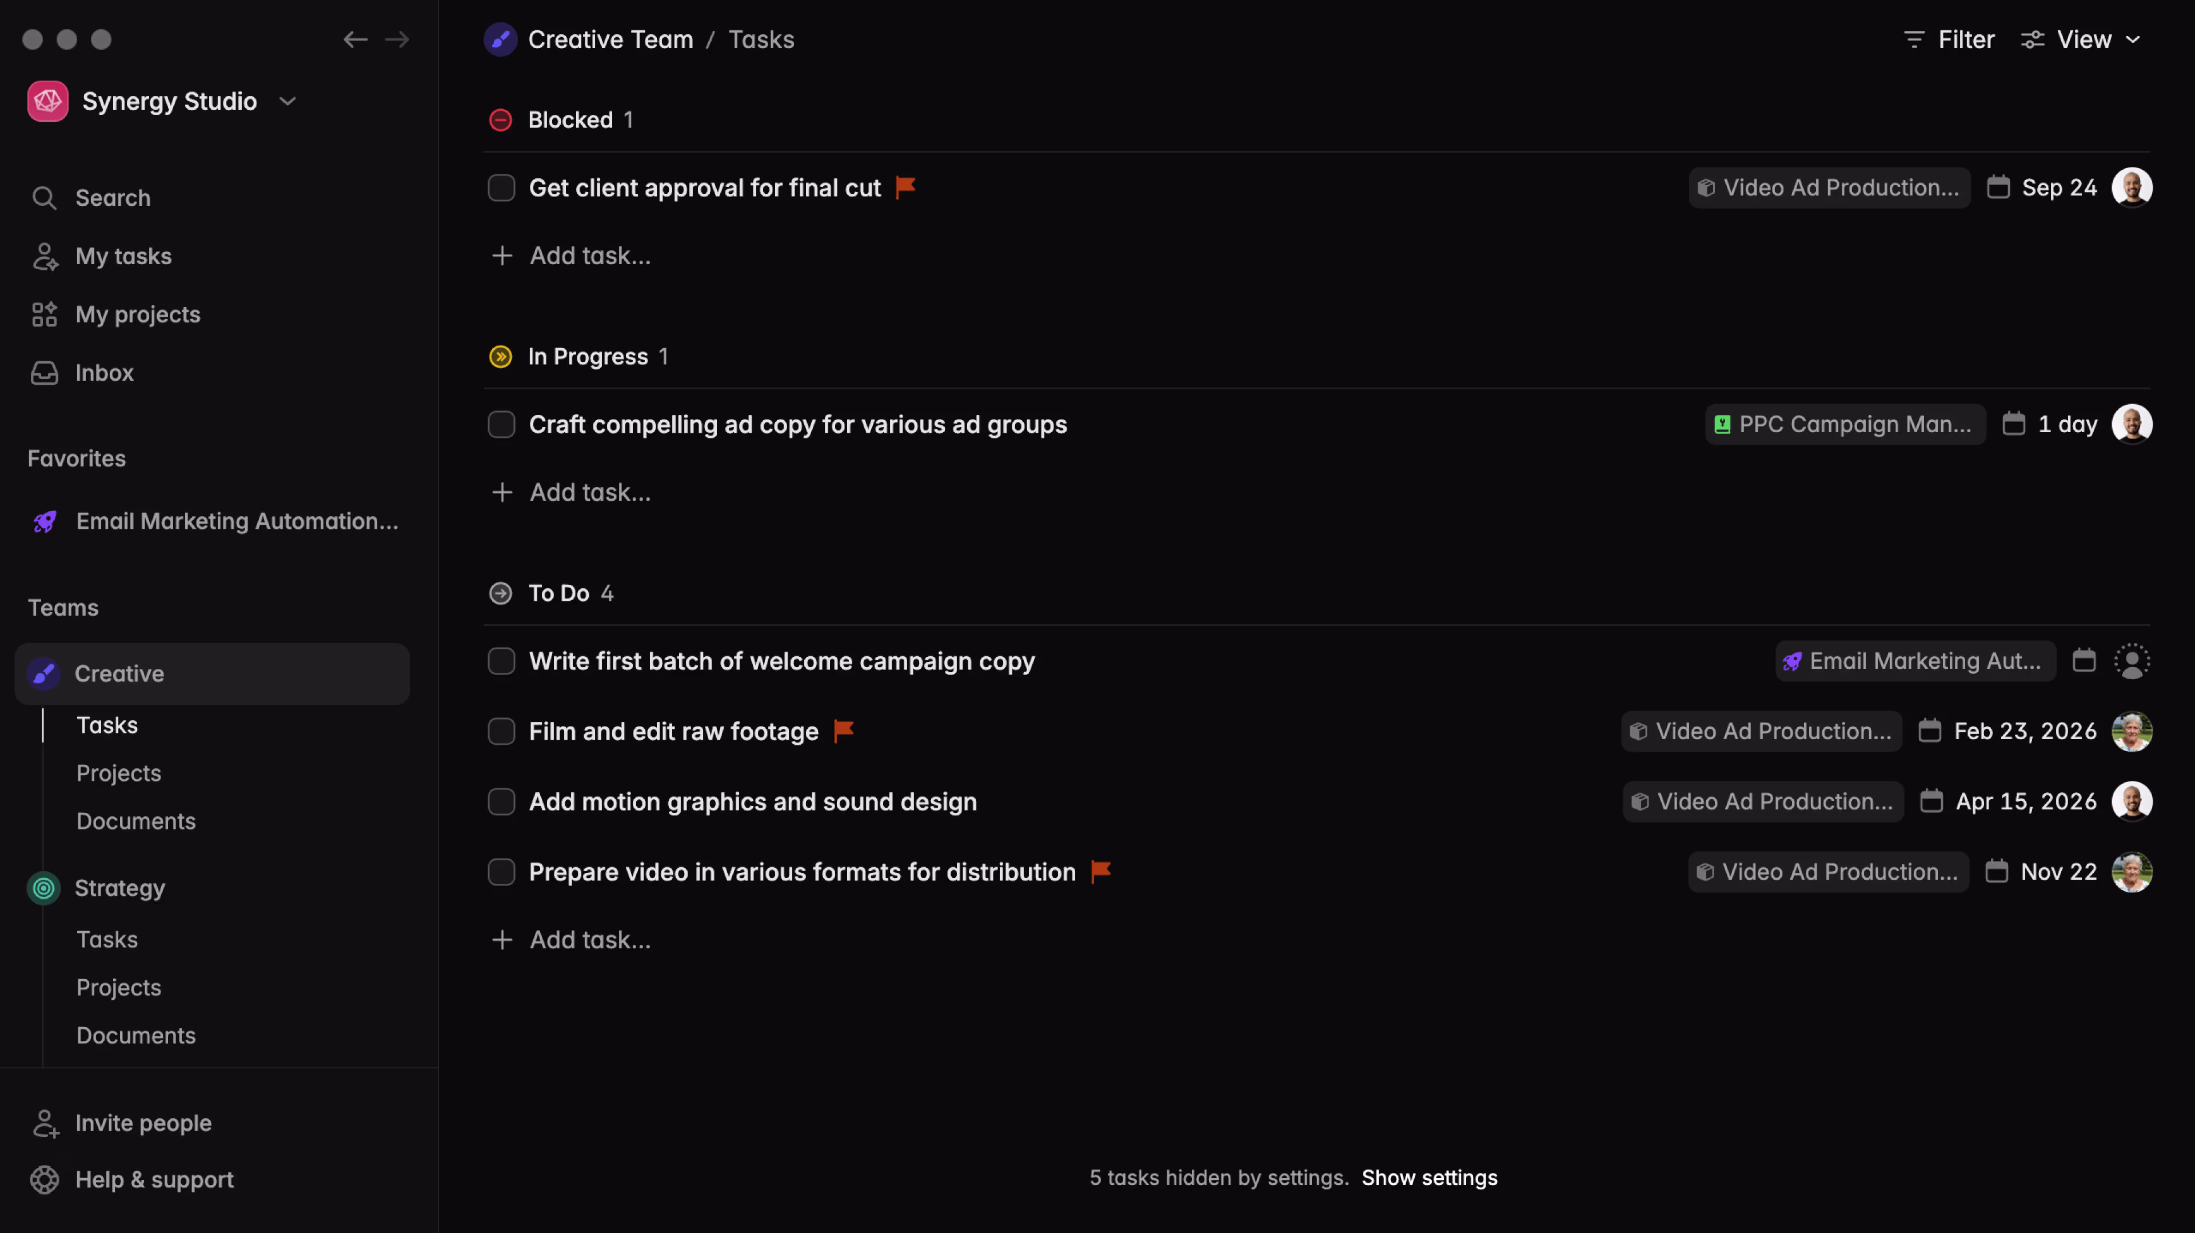
Task: Click the "Show settings" link
Action: (x=1429, y=1178)
